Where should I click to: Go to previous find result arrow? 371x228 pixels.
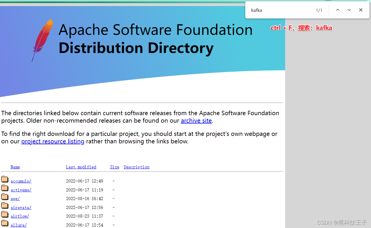337,10
